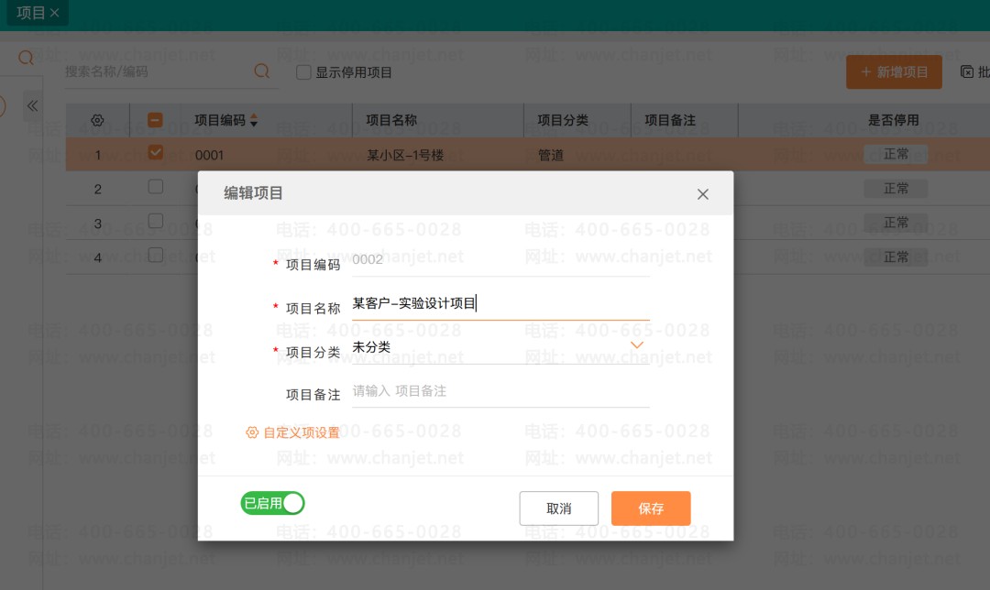The width and height of the screenshot is (990, 590).
Task: Toggle the 已启用 switch
Action: coord(273,503)
